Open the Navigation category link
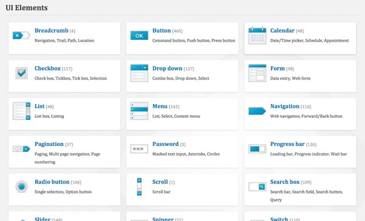The image size is (365, 221). [x=285, y=106]
